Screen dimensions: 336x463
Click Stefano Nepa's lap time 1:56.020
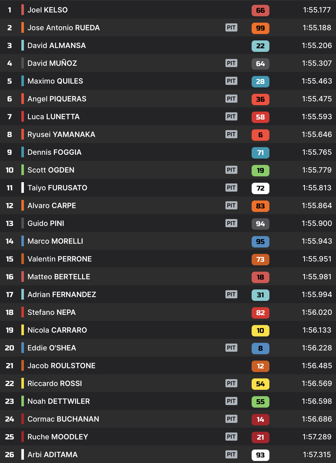[317, 312]
